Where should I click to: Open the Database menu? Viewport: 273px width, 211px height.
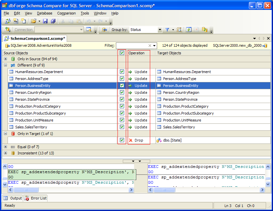click(x=45, y=13)
